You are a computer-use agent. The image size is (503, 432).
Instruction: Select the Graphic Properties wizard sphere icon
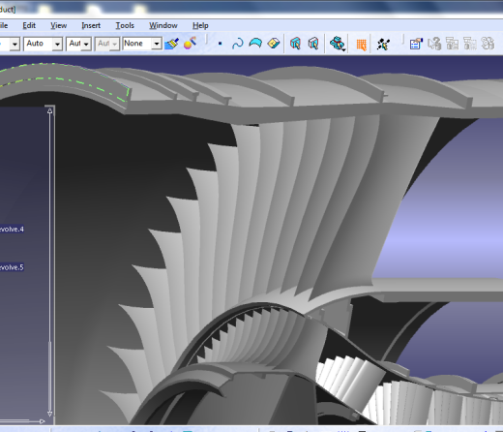(190, 43)
